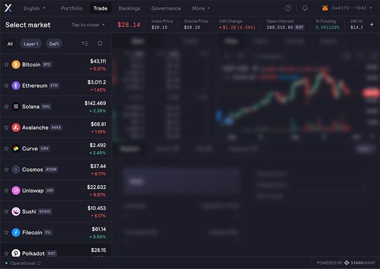Click the Oracle Price $28.16 value
The image size is (380, 269).
click(x=192, y=27)
